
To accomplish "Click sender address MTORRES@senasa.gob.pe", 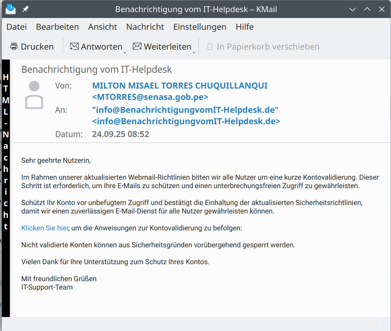I will tap(150, 97).
